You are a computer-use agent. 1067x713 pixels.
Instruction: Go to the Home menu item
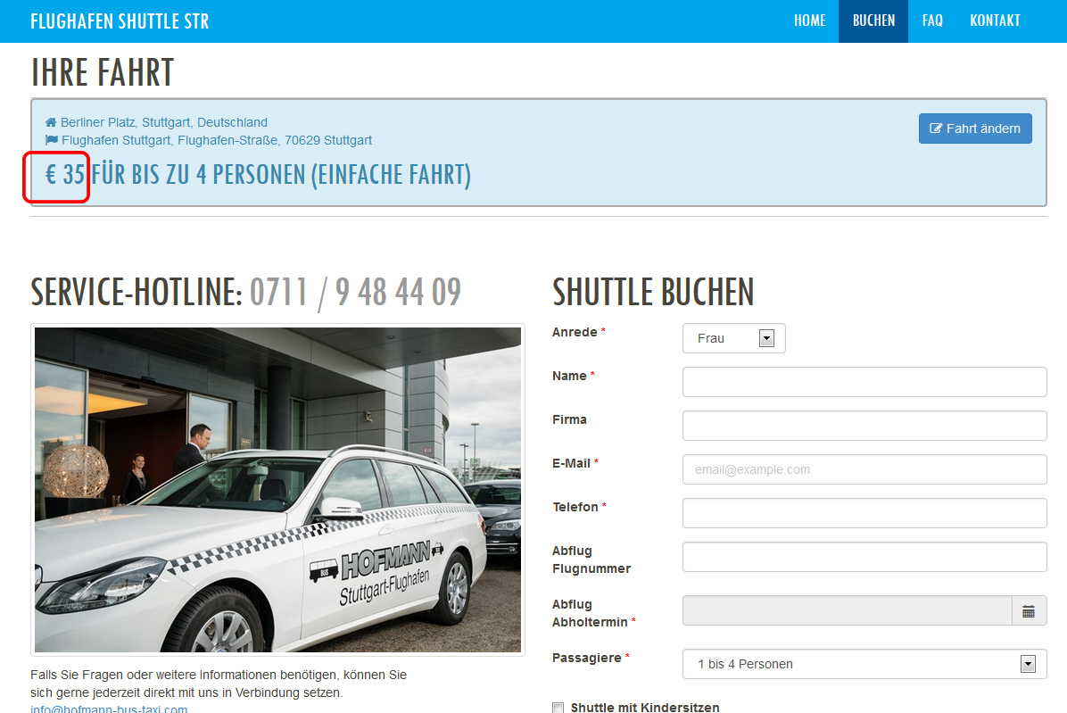810,21
